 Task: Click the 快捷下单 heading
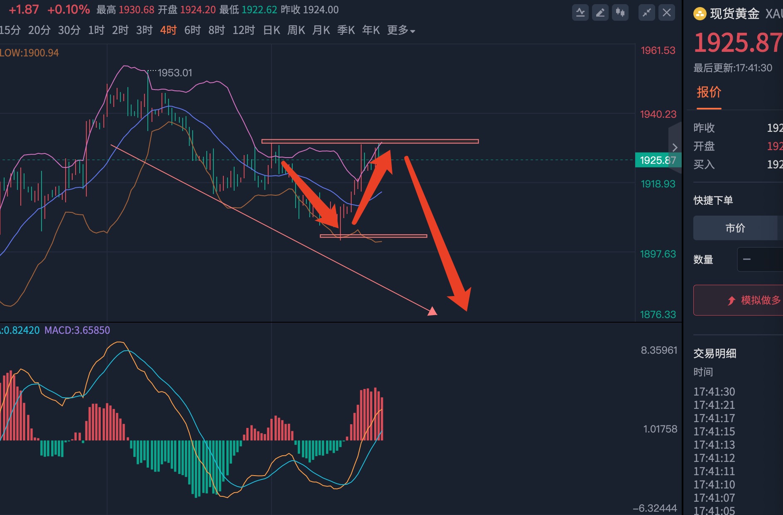pyautogui.click(x=713, y=201)
